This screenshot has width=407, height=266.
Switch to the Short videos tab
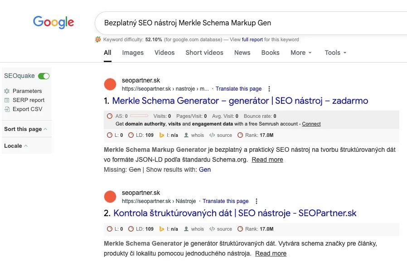[x=204, y=53]
